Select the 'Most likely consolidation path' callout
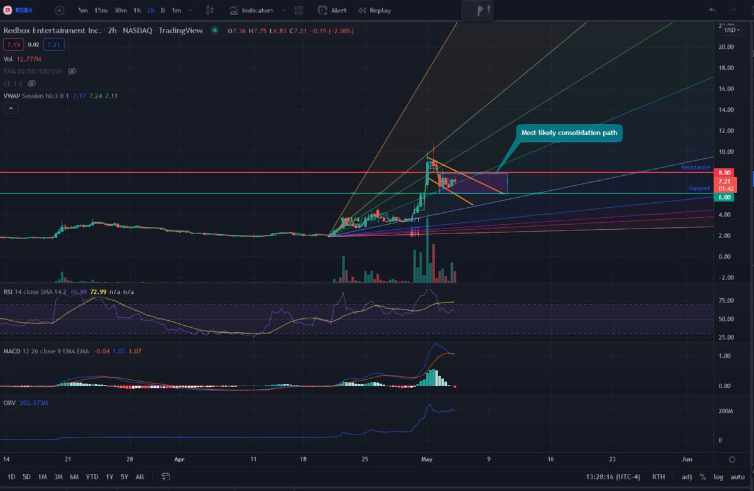The image size is (754, 491). 569,133
